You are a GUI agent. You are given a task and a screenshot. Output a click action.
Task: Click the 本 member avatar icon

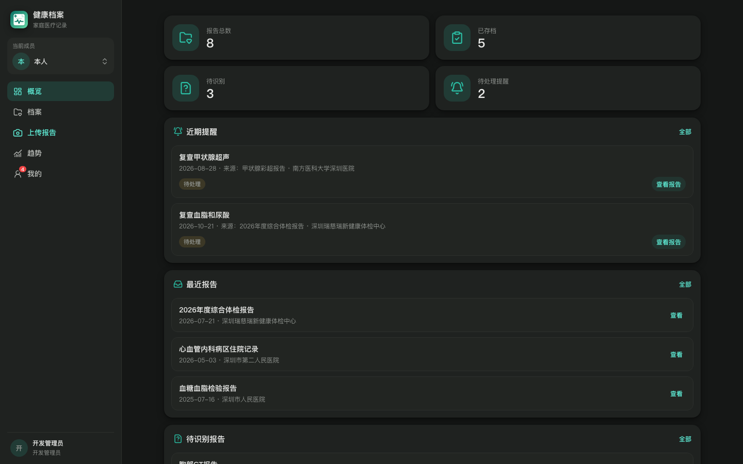(21, 61)
